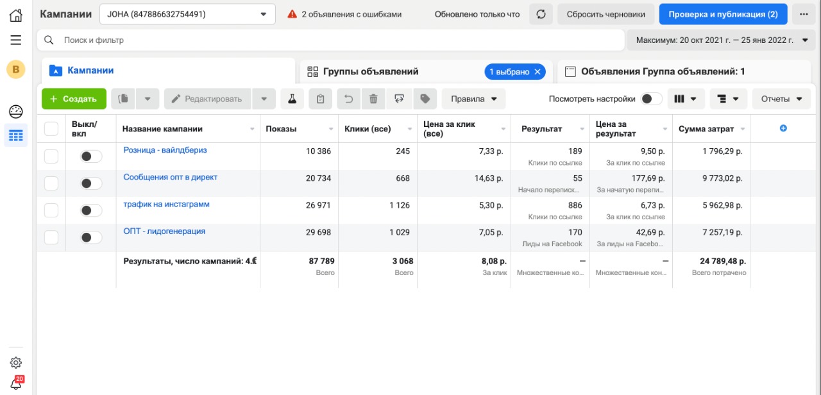821x395 pixels.
Task: Open the Правила dropdown
Action: tap(473, 99)
